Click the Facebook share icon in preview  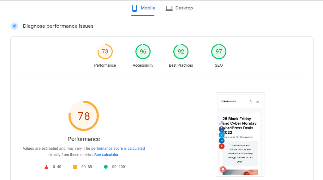(222, 129)
